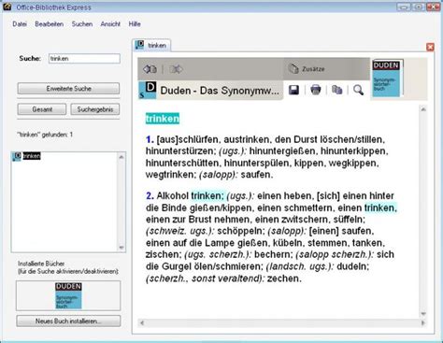This screenshot has width=443, height=343.
Task: Click into the Suche input field
Action: 84,58
